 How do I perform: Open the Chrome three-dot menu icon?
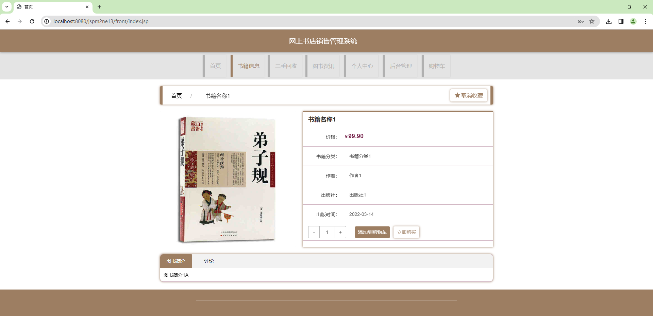click(646, 21)
